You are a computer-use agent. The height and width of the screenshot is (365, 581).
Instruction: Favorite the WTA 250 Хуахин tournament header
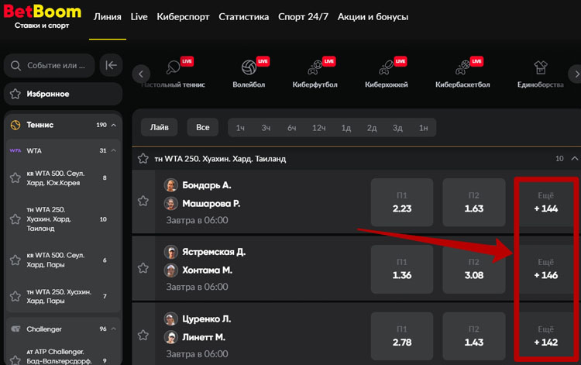(143, 159)
